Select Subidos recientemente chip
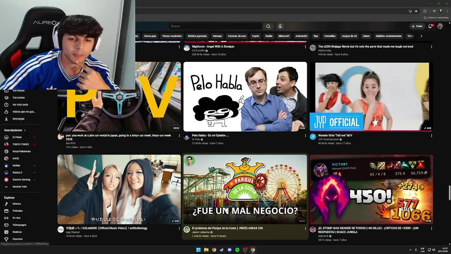The image size is (451, 254). tap(389, 36)
